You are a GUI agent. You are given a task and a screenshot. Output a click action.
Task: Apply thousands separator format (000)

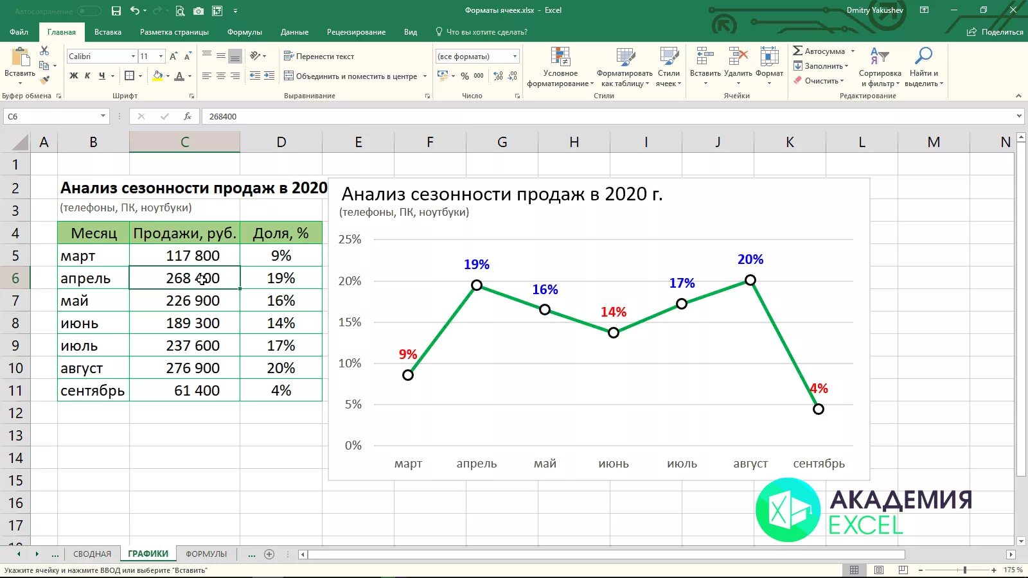[x=479, y=76]
